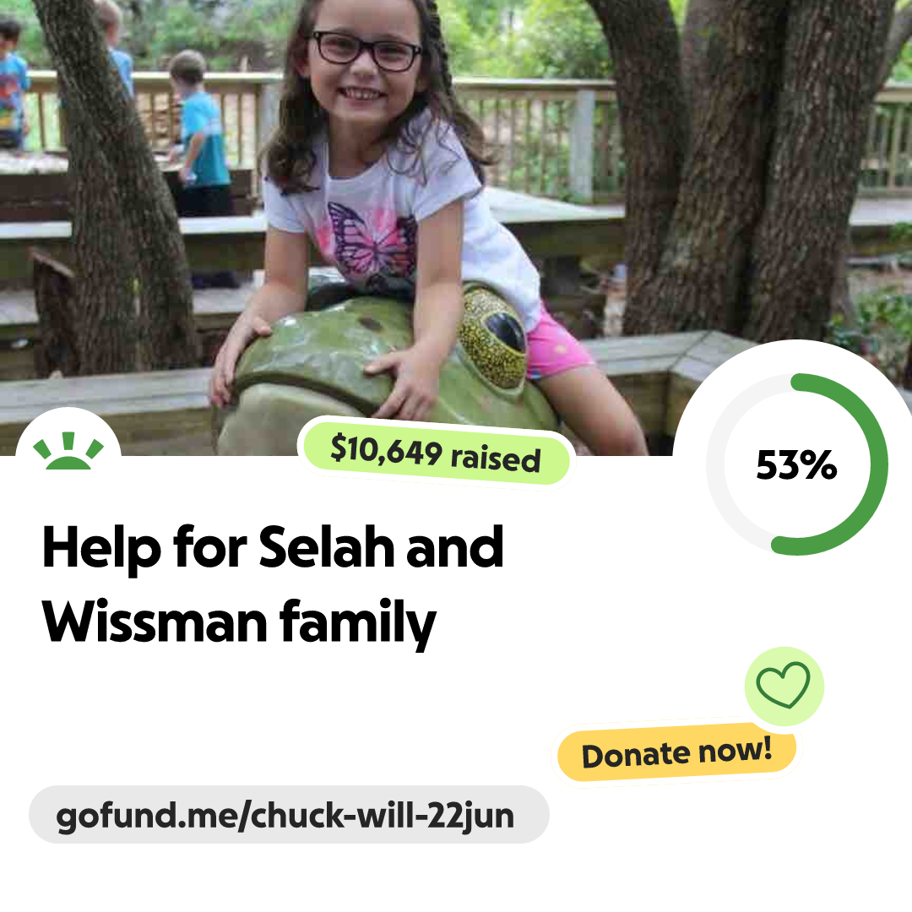912x912 pixels.
Task: Click the word family in the title
Action: (x=357, y=625)
